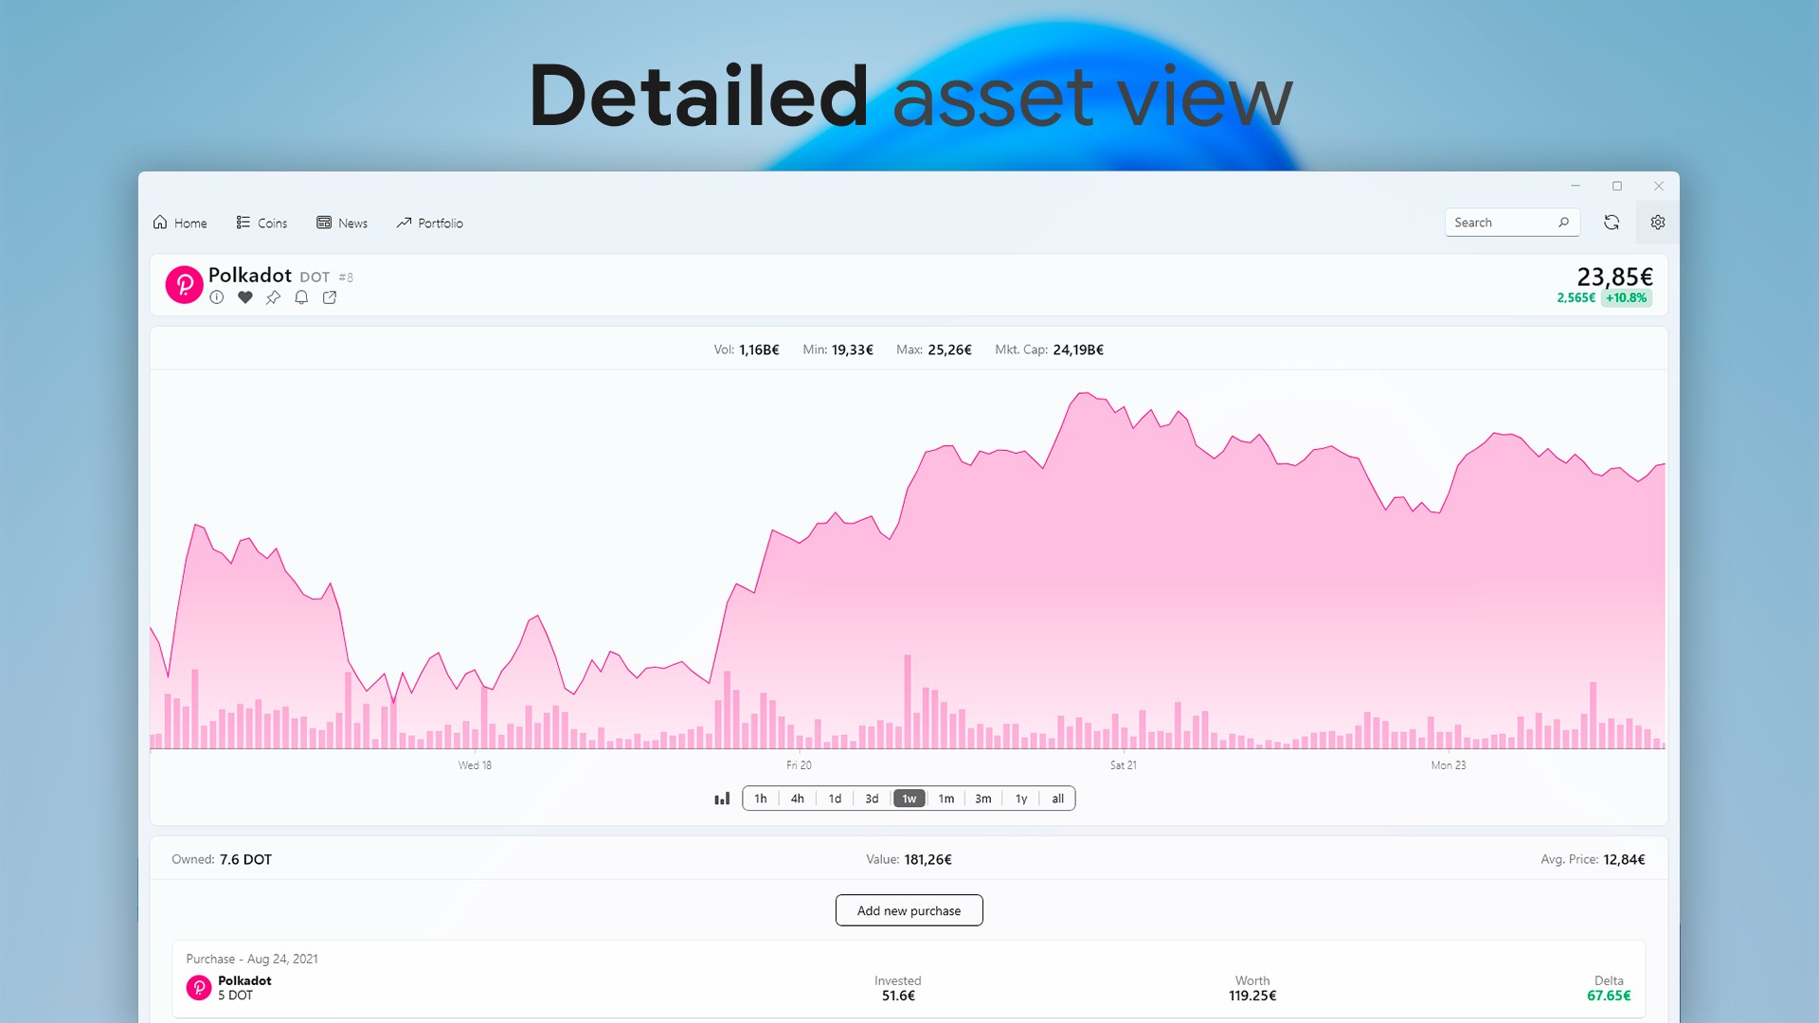Click Add new purchase button
This screenshot has width=1819, height=1023.
click(x=909, y=910)
